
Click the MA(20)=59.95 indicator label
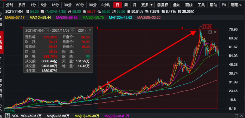pyautogui.click(x=67, y=17)
